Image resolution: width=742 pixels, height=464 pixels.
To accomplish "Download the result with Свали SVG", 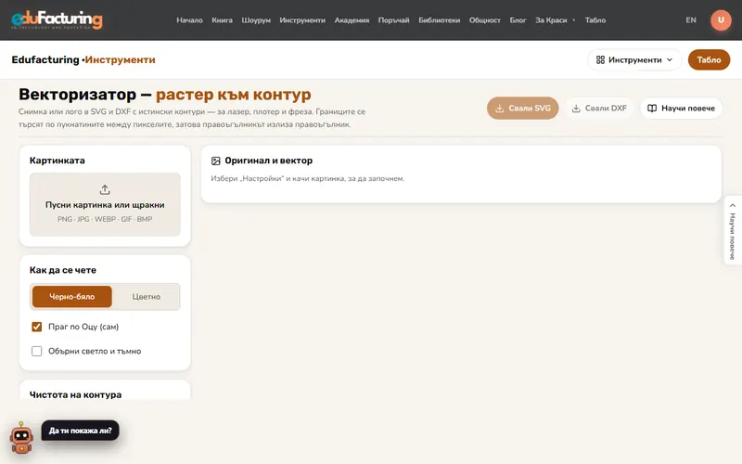I will tap(522, 108).
